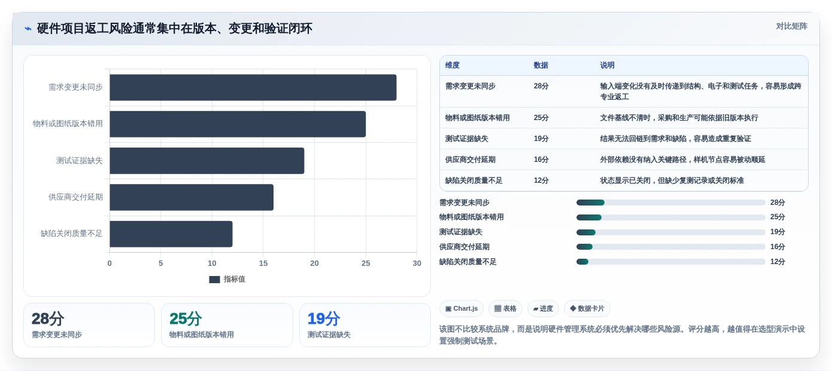Image resolution: width=832 pixels, height=371 pixels.
Task: Click the x-axis tick label 30
Action: pos(417,263)
